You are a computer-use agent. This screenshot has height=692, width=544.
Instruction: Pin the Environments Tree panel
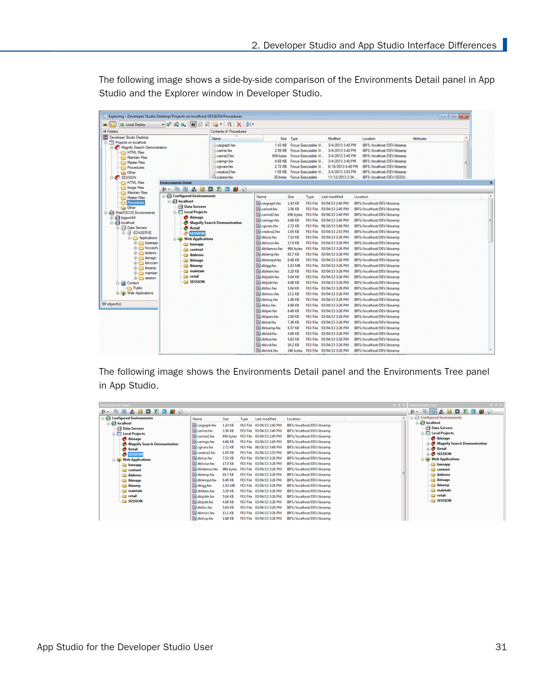(x=496, y=405)
